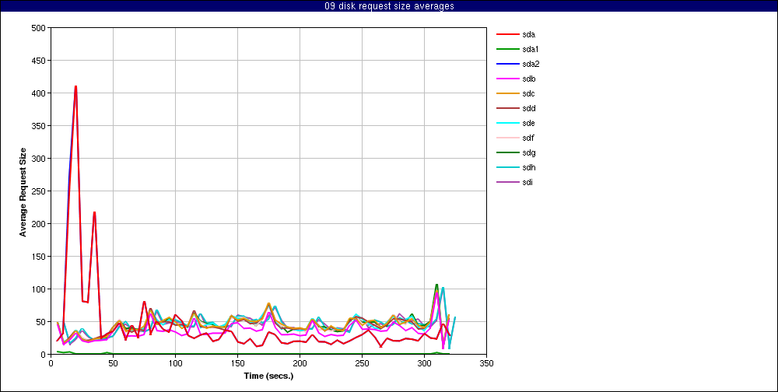The image size is (778, 392).
Task: Click the sdc legend label
Action: click(x=528, y=94)
